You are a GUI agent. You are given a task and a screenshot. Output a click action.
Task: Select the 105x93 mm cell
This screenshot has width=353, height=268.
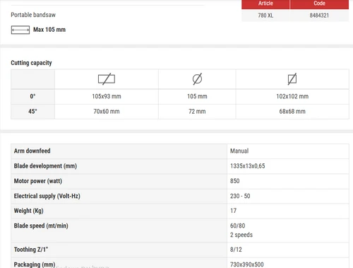107,96
